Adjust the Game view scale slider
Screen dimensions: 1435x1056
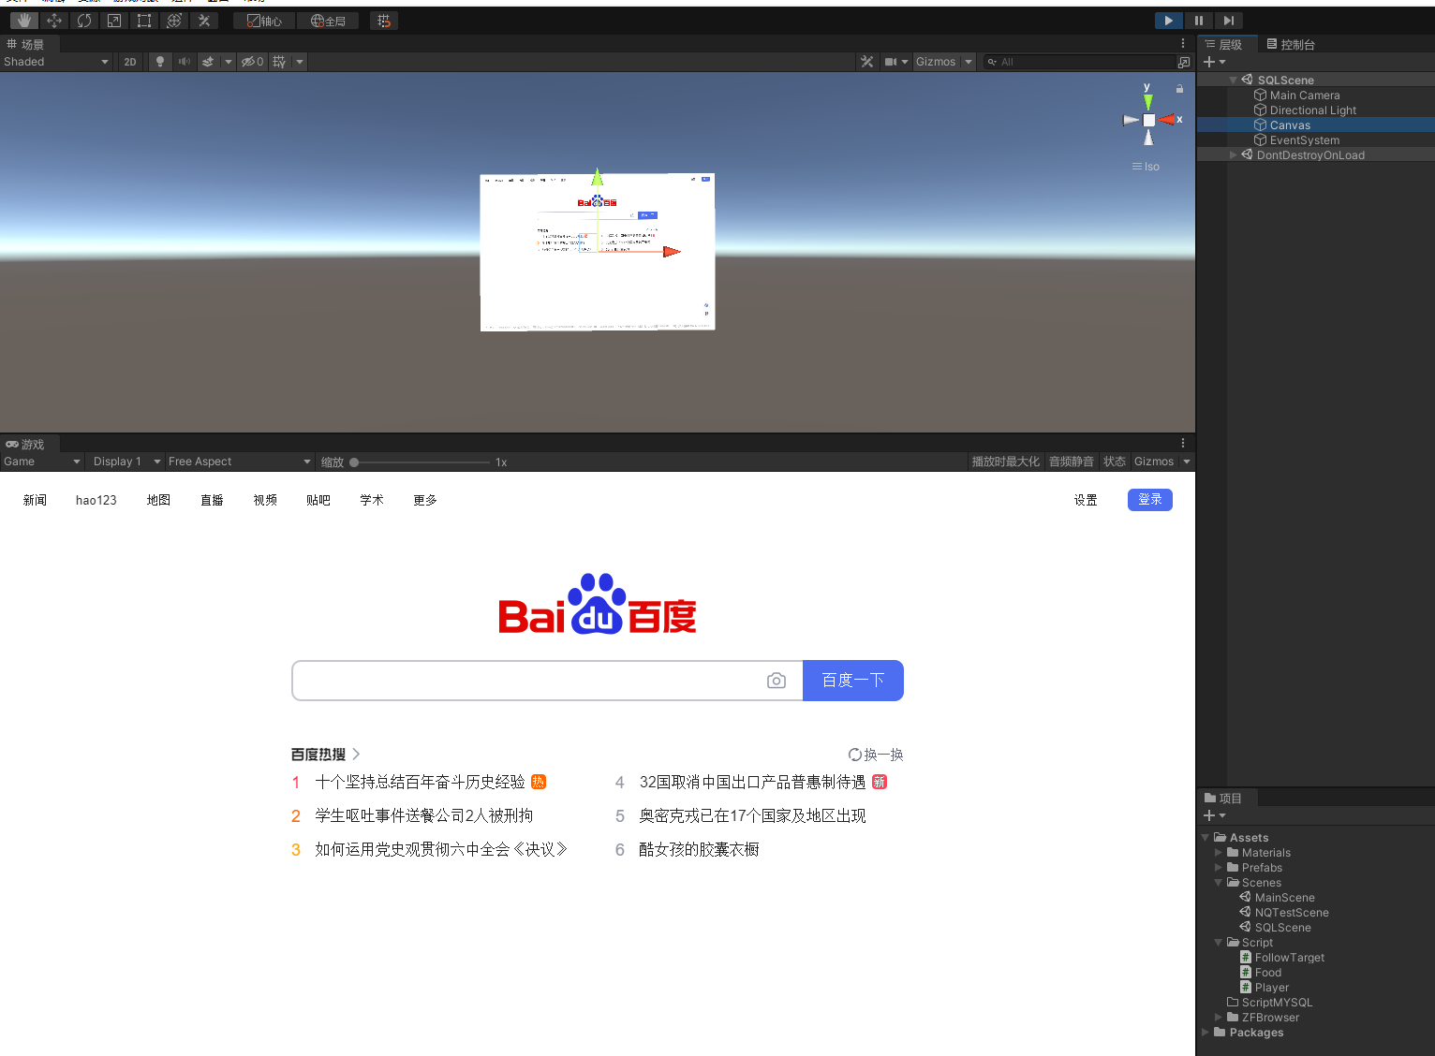(x=422, y=462)
